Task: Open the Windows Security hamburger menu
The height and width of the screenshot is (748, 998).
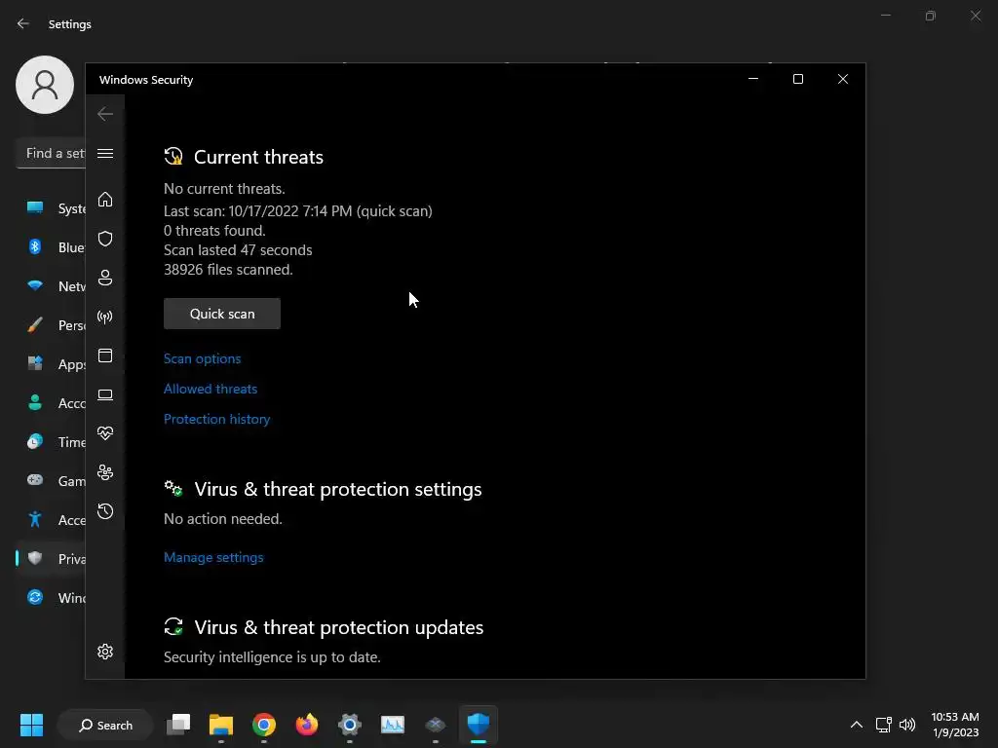Action: click(105, 153)
